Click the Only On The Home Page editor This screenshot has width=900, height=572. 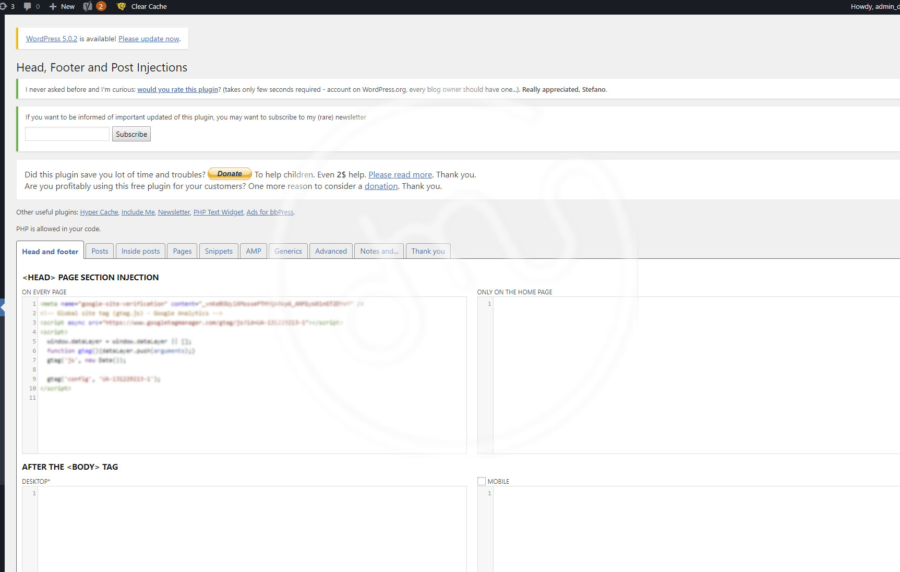(x=689, y=375)
